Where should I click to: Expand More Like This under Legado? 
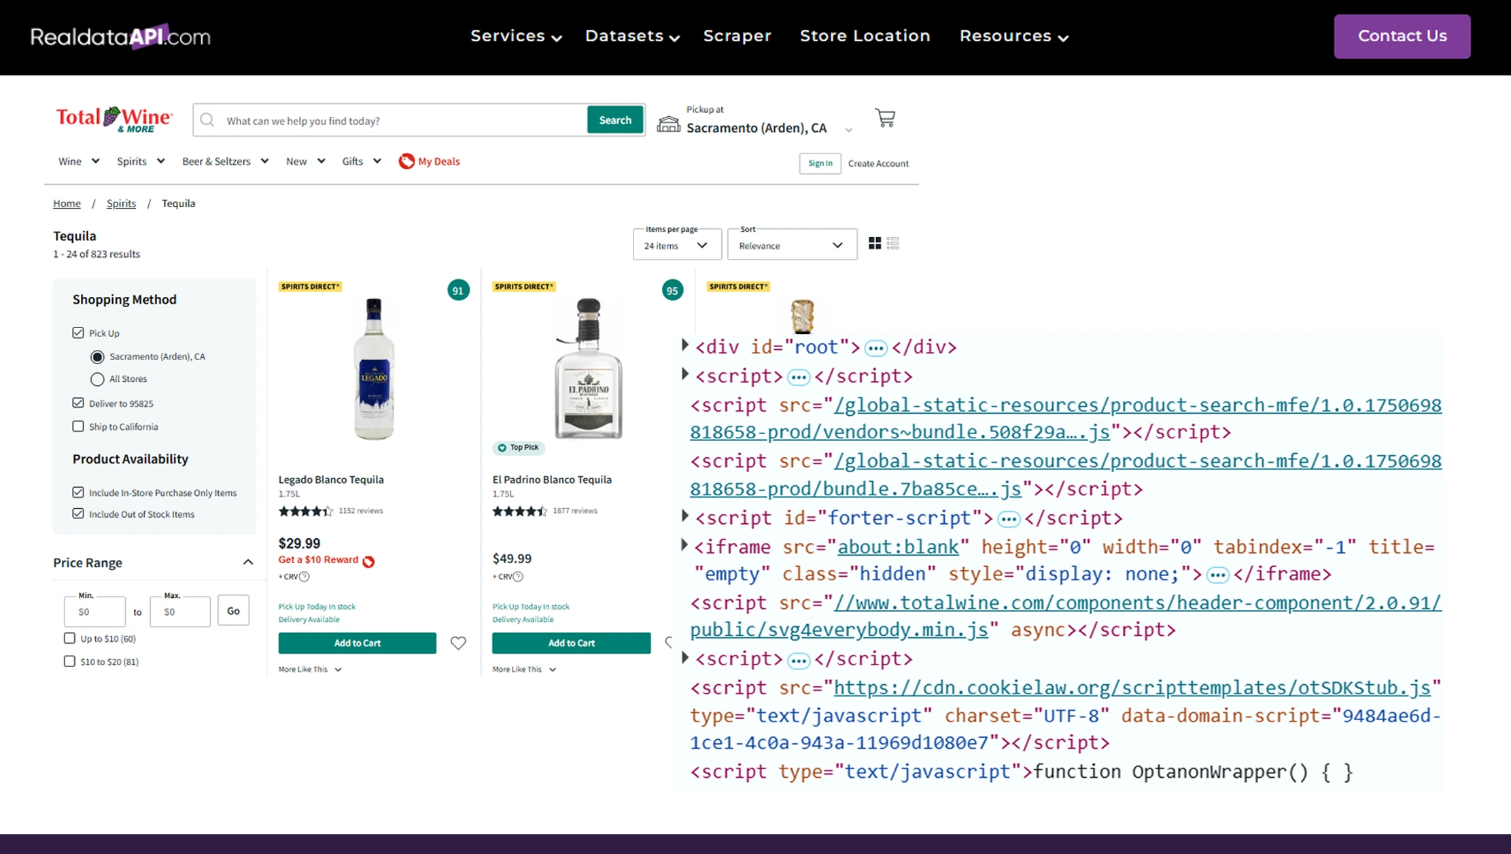[310, 669]
